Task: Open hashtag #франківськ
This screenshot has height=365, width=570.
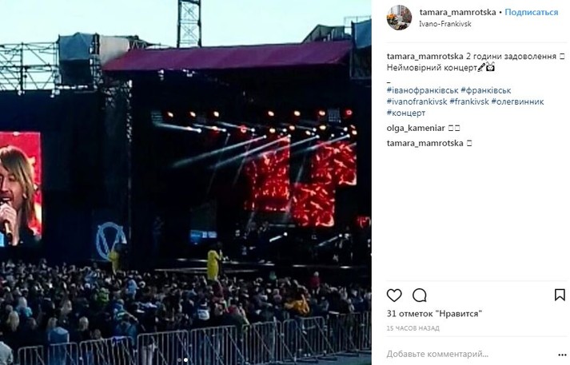Action: tap(486, 90)
